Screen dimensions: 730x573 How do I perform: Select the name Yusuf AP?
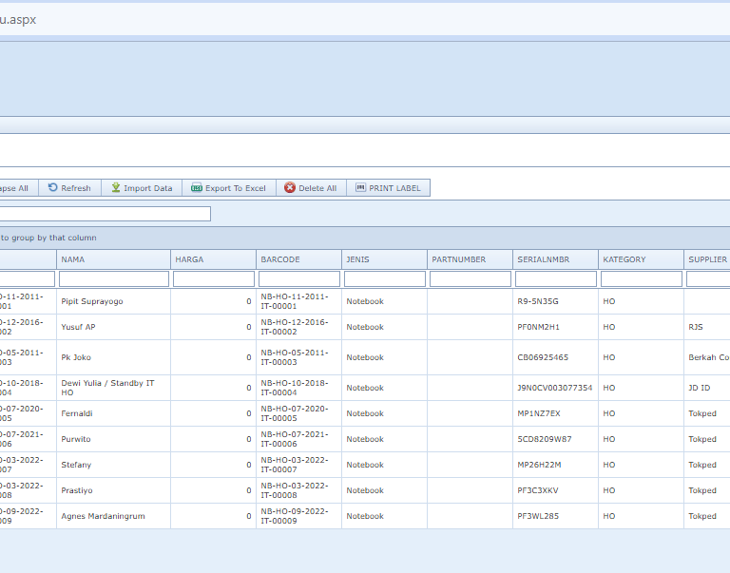[78, 327]
